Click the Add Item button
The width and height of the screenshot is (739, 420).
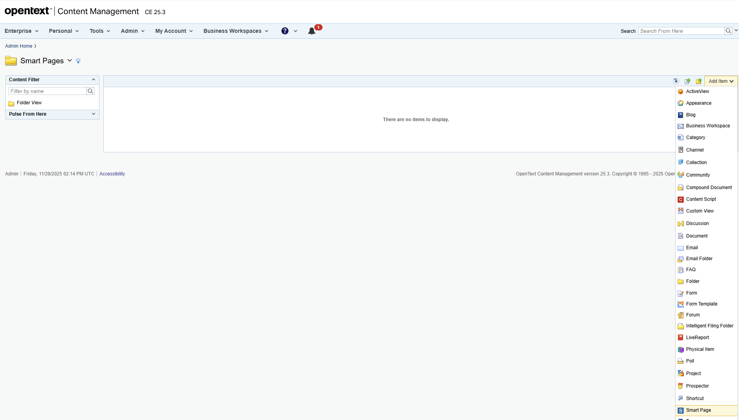720,81
